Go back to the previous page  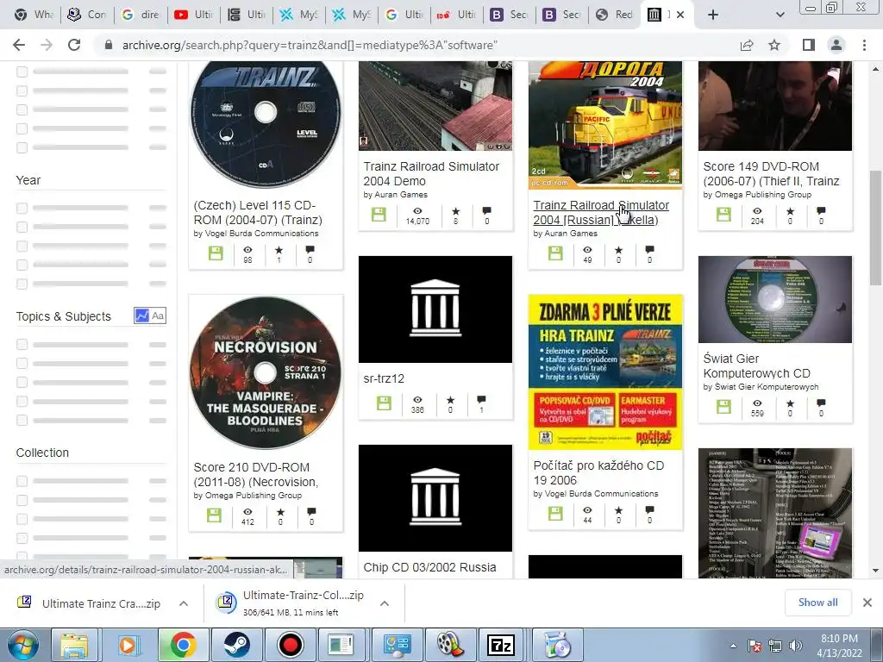pyautogui.click(x=19, y=45)
